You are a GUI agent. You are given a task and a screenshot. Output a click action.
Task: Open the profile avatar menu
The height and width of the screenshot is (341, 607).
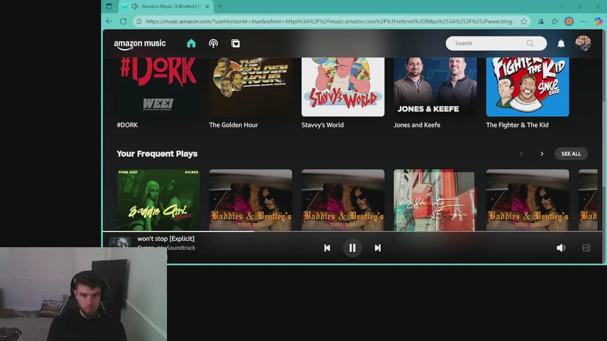583,43
